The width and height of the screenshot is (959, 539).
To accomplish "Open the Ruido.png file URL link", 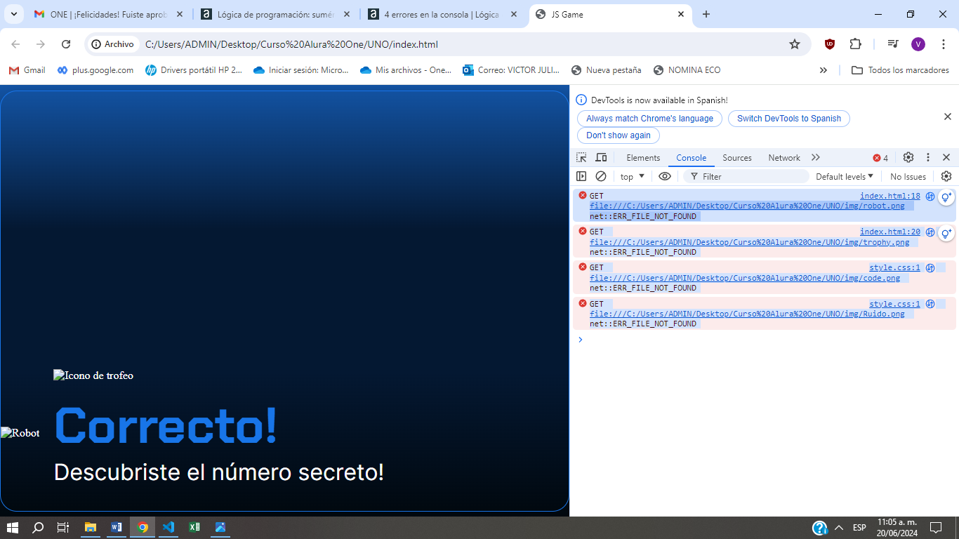I will click(x=747, y=314).
